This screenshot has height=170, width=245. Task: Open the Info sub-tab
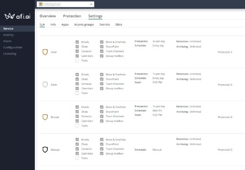click(x=53, y=24)
